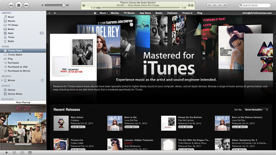Switch to Cover Flow view in switcher
Viewport: 276px width, 155px height.
[225, 5]
